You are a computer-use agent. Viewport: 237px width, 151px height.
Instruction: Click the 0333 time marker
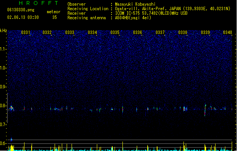(x=70, y=32)
